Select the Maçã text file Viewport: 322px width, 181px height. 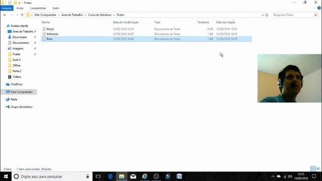(50, 29)
